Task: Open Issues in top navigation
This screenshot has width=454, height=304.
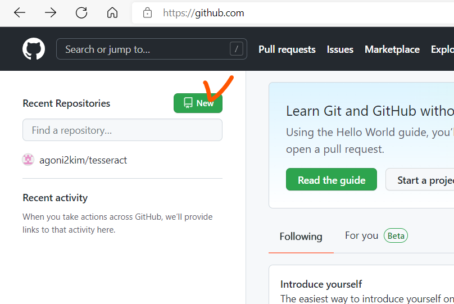Action: (340, 49)
